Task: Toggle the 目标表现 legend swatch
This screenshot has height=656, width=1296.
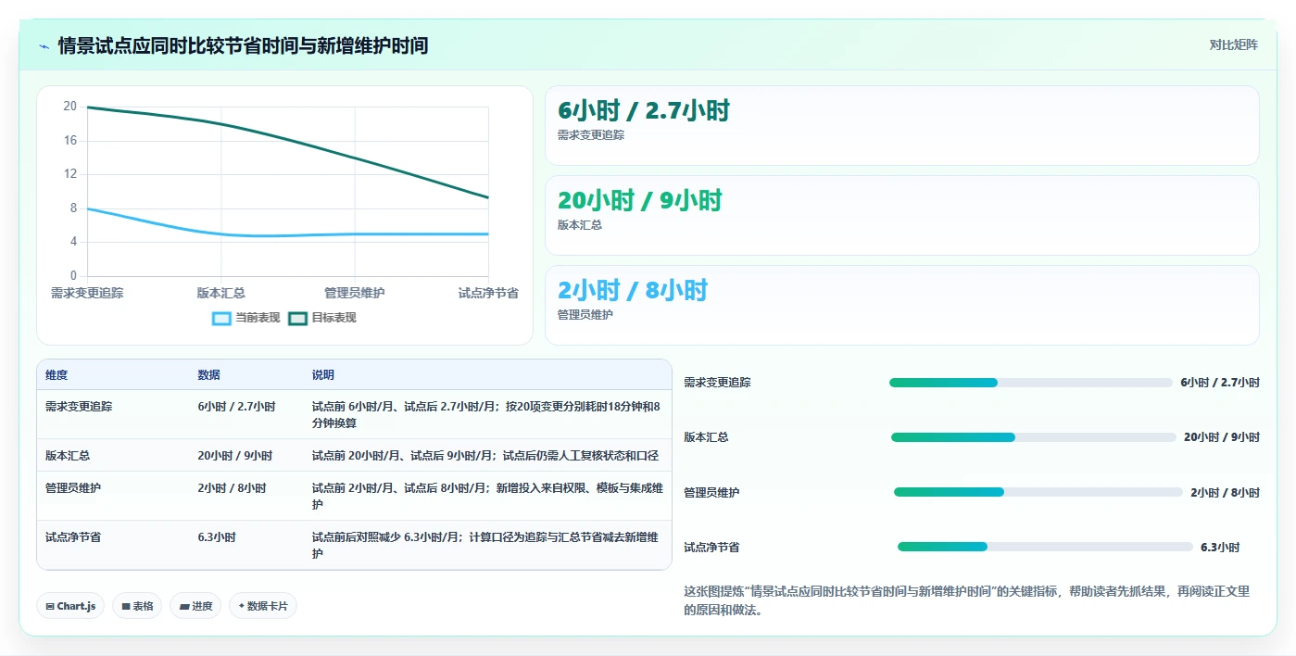Action: (297, 318)
